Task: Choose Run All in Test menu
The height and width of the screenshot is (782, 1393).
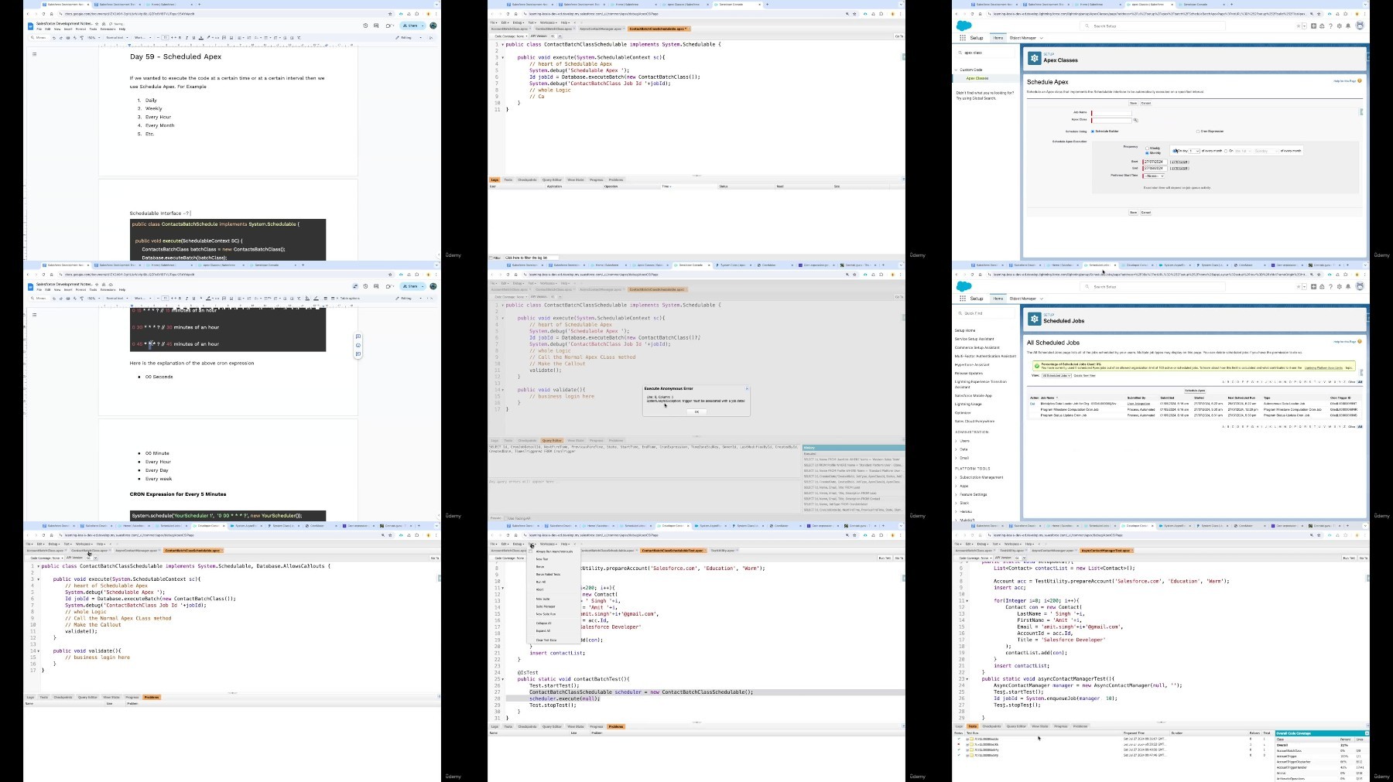Action: 541,582
